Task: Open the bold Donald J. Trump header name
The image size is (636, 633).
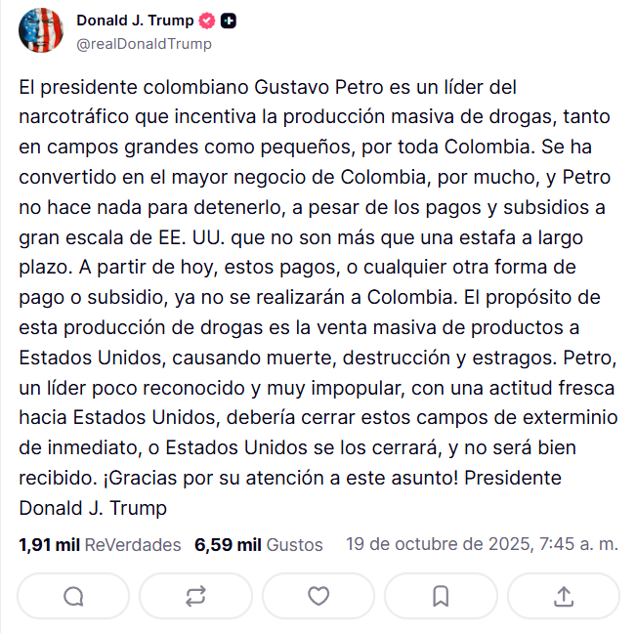Action: tap(135, 21)
